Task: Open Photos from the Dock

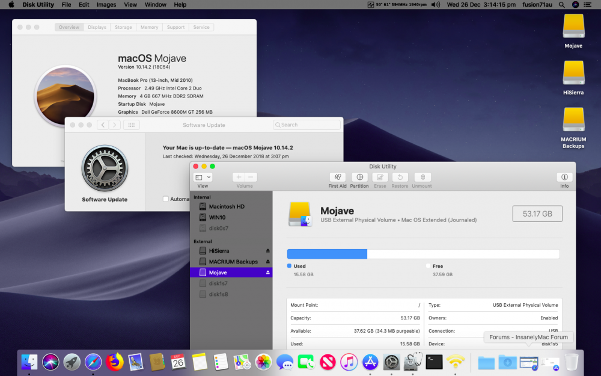Action: (x=263, y=362)
